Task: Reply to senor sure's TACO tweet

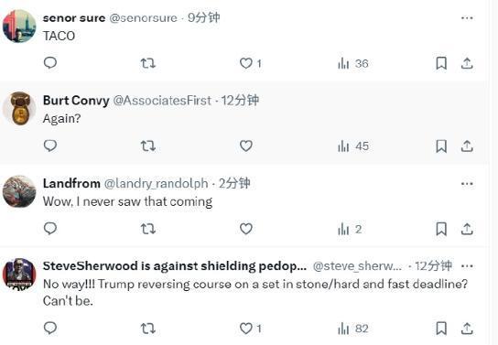Action: coord(50,63)
